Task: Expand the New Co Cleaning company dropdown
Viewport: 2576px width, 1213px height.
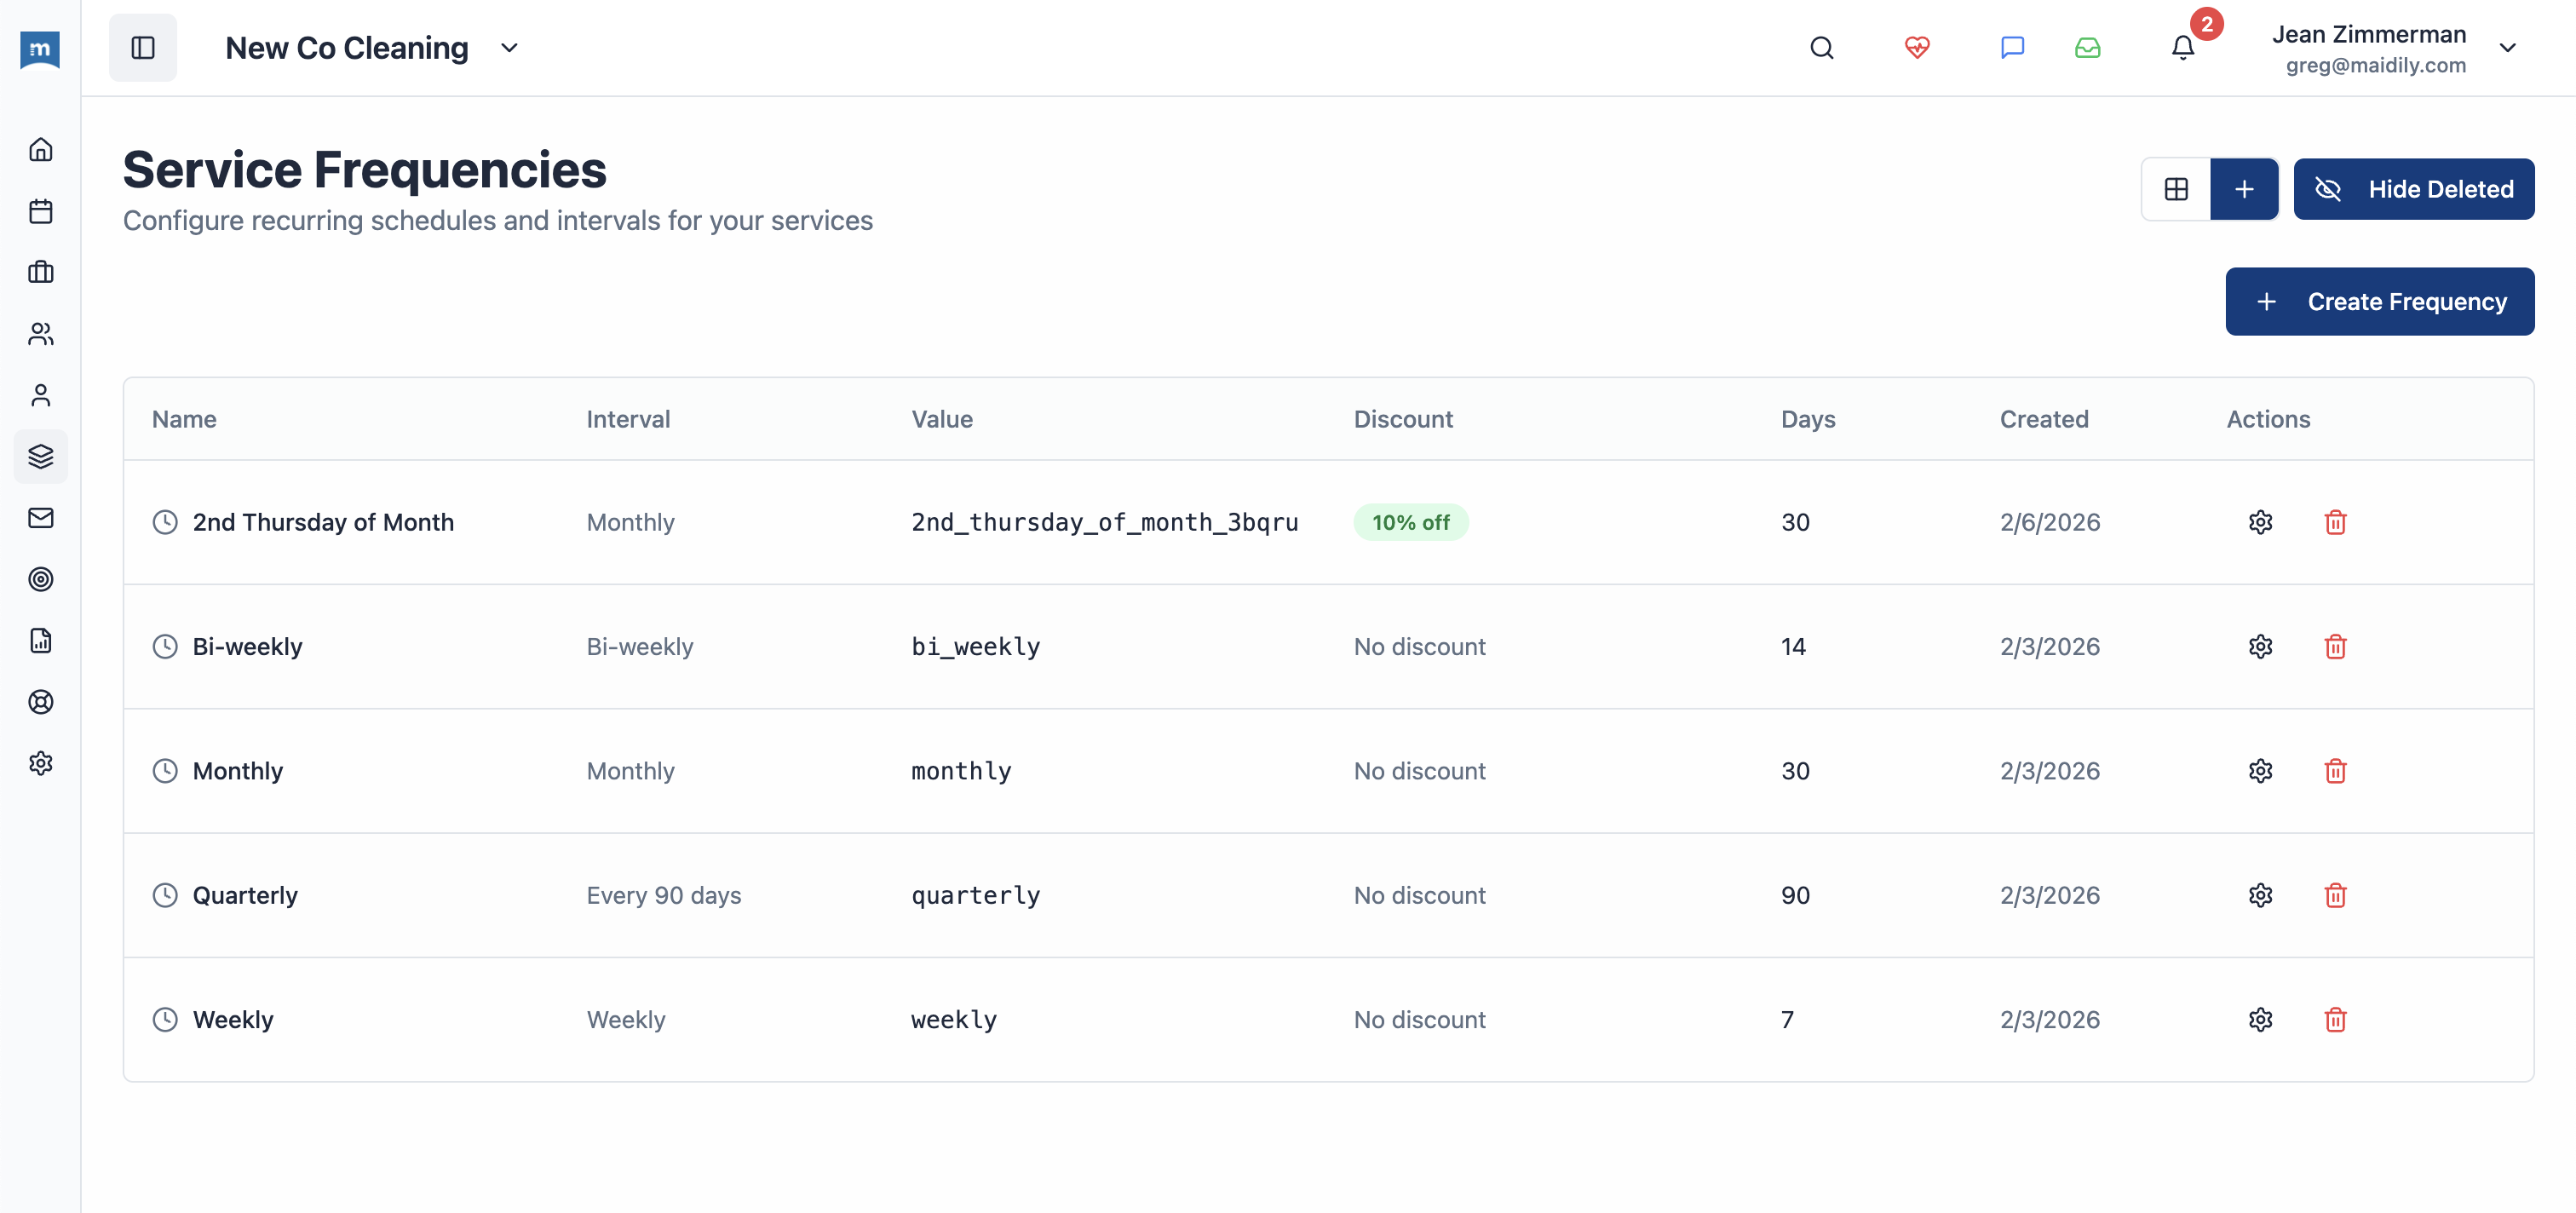Action: 509,47
